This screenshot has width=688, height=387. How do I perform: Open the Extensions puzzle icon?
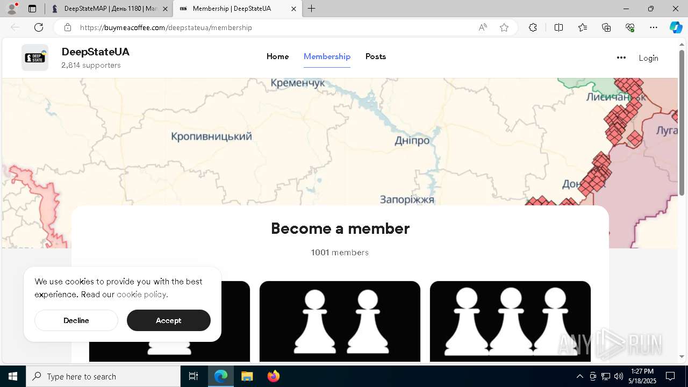pyautogui.click(x=533, y=27)
